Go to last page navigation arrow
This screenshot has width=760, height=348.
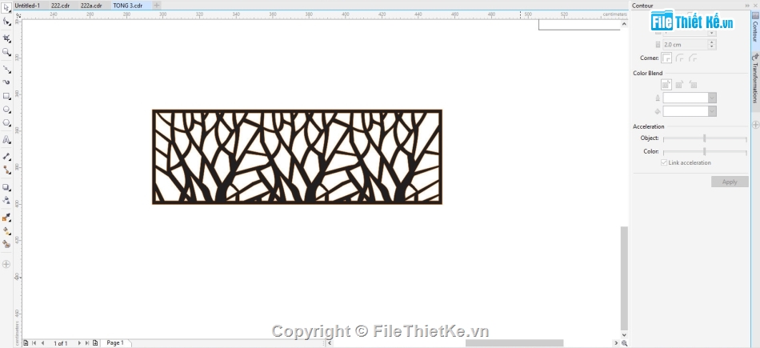click(x=87, y=342)
